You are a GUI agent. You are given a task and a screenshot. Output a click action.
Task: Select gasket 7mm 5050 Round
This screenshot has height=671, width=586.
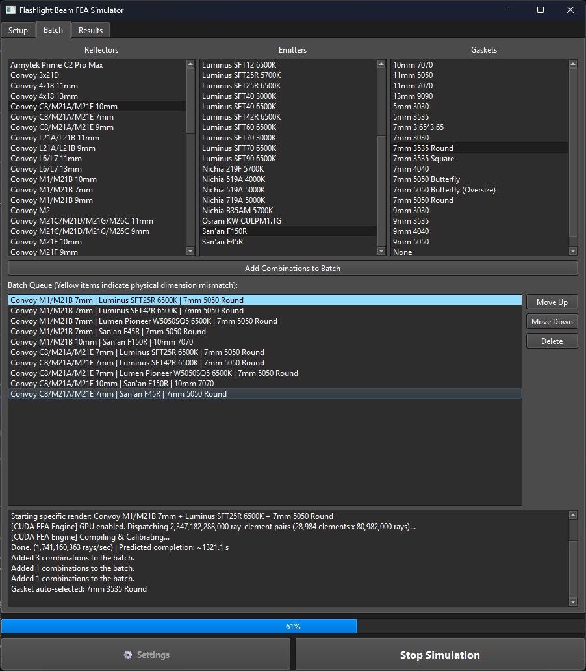click(480, 200)
